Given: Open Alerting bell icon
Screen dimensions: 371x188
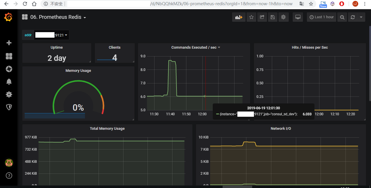Looking at the screenshot, I should pos(9,82).
